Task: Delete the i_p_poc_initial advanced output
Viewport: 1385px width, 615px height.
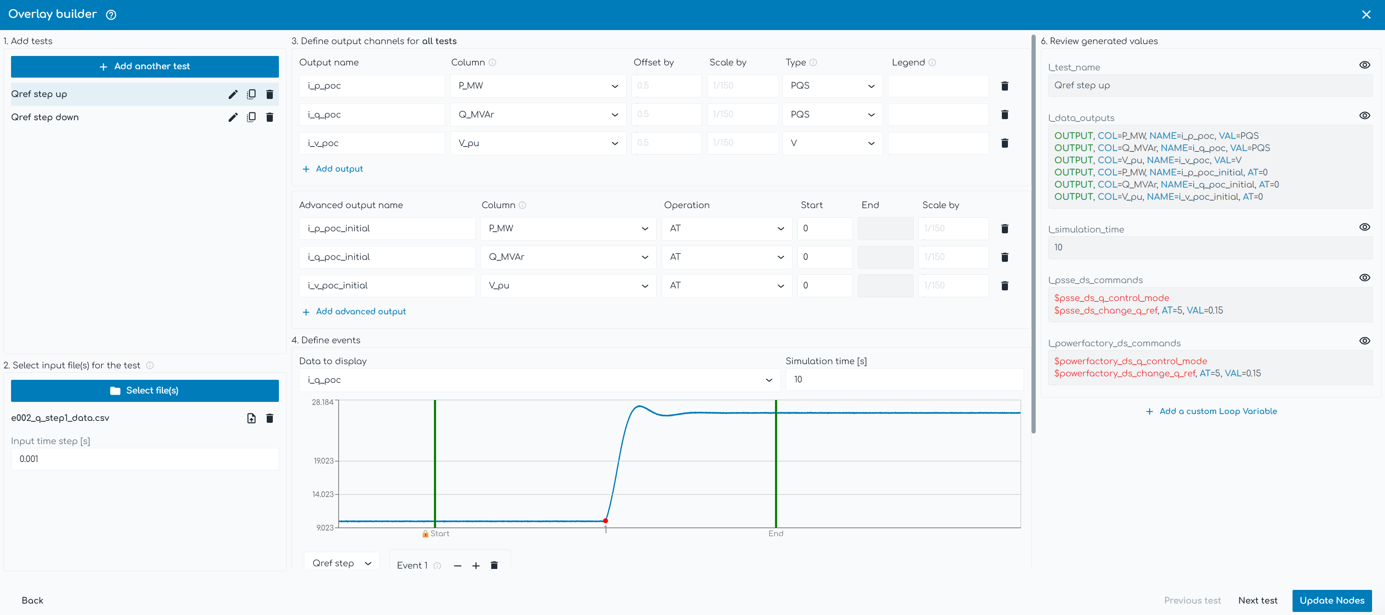Action: tap(1005, 228)
